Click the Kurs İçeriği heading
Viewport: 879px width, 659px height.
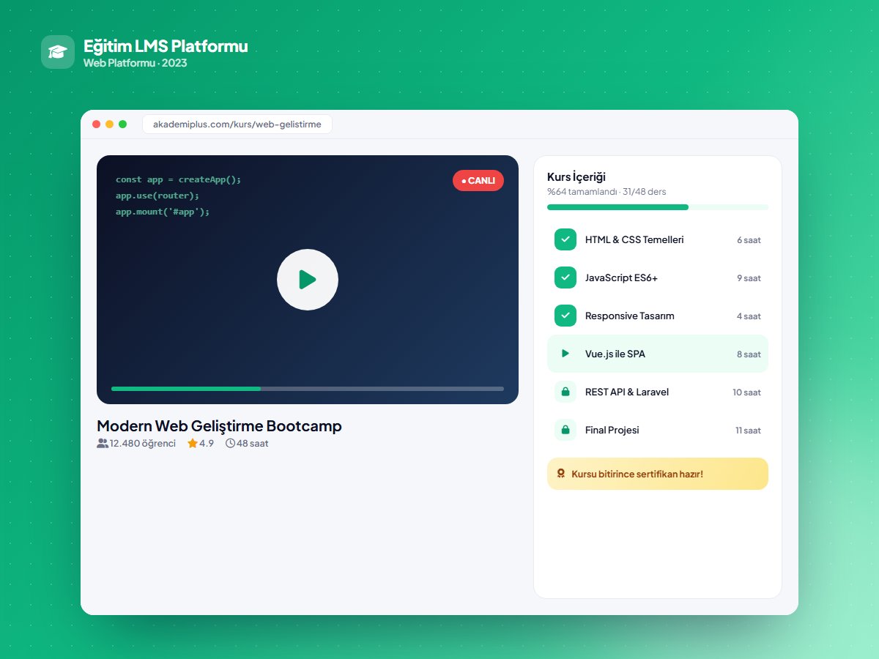point(576,176)
